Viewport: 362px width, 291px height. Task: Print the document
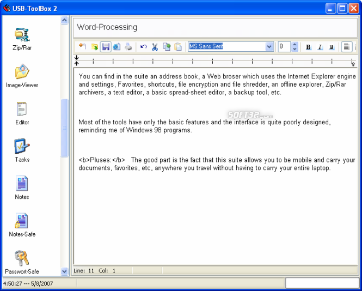(128, 47)
